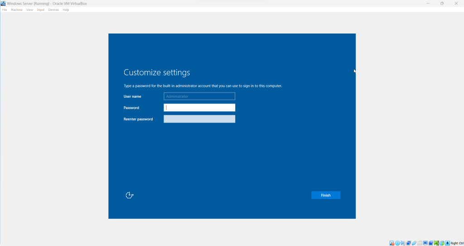Image resolution: width=464 pixels, height=246 pixels.
Task: Click the Password input field
Action: point(199,108)
